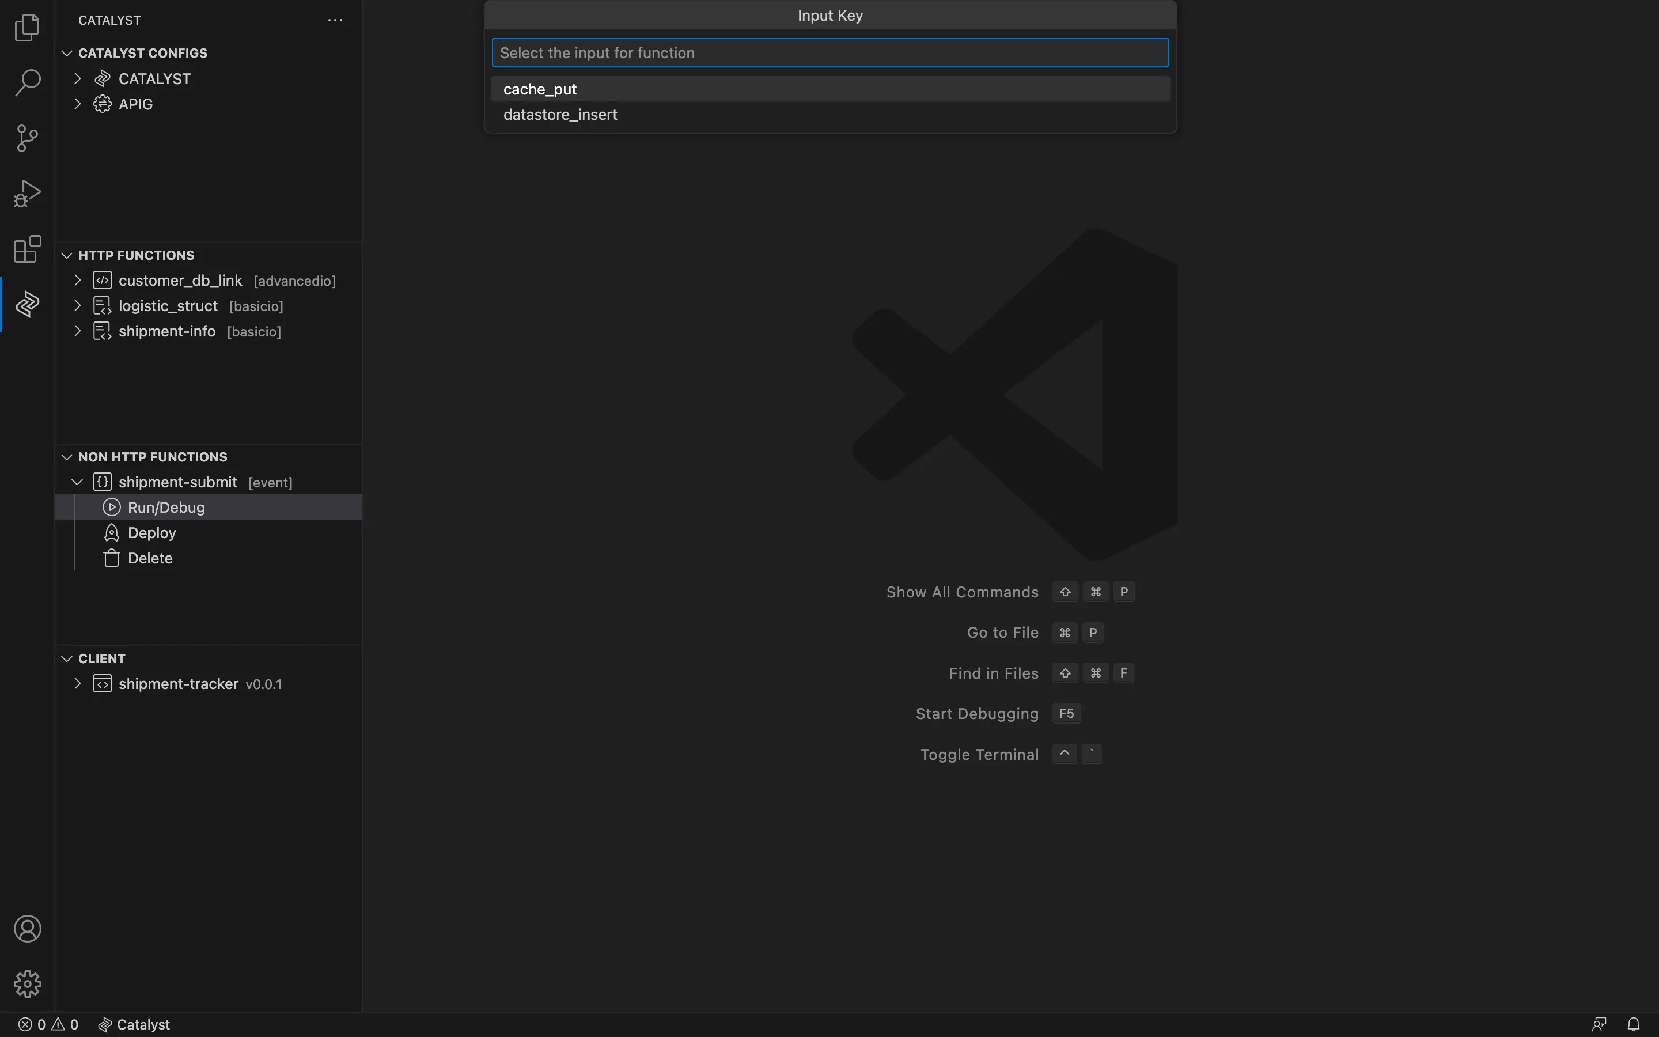Collapse the CLIENT section
The width and height of the screenshot is (1659, 1037).
66,659
